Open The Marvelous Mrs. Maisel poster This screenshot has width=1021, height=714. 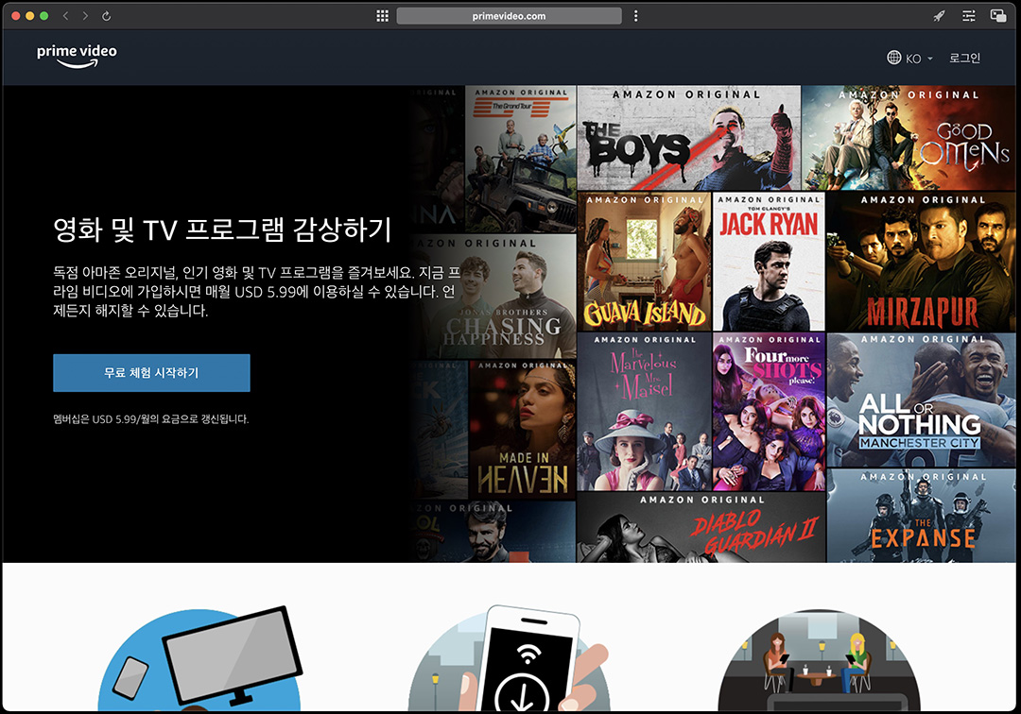tap(644, 412)
